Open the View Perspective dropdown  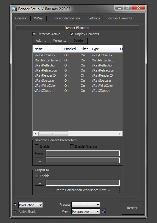click(x=86, y=211)
